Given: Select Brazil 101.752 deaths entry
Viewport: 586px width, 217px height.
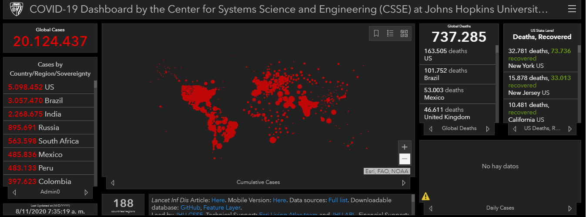Looking at the screenshot, I should click(457, 74).
